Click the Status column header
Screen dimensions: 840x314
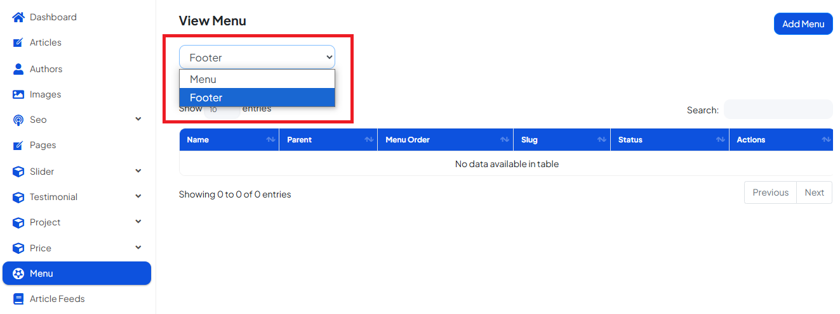pyautogui.click(x=670, y=140)
